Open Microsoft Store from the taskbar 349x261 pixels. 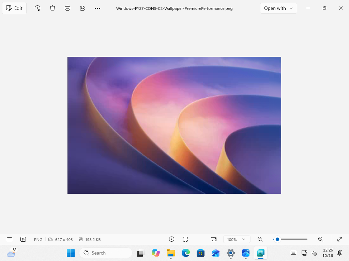point(200,253)
